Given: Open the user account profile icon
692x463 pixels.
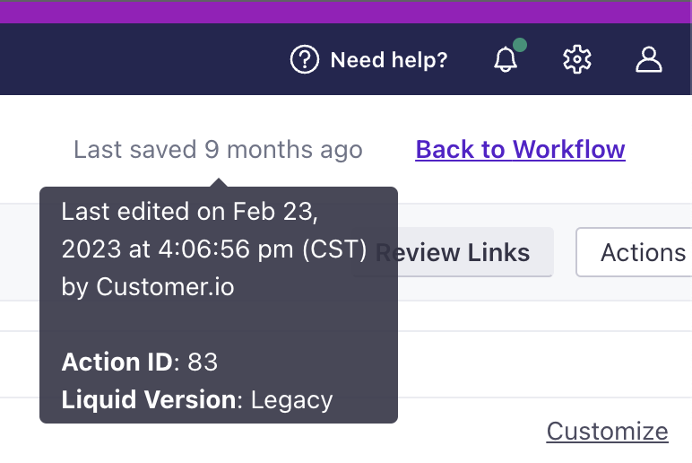Looking at the screenshot, I should tap(648, 60).
